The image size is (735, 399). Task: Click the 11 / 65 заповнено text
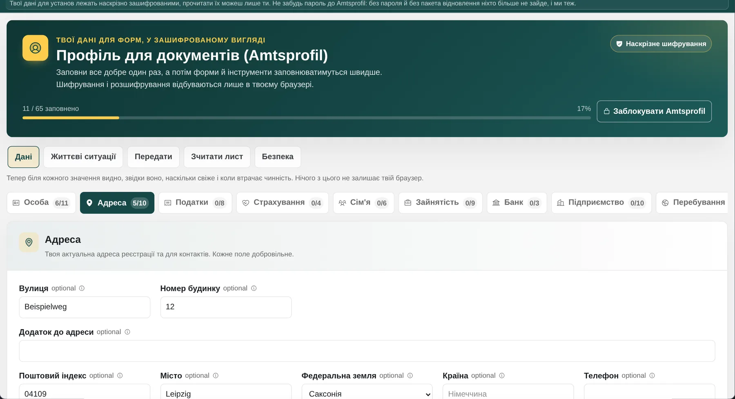pos(51,109)
